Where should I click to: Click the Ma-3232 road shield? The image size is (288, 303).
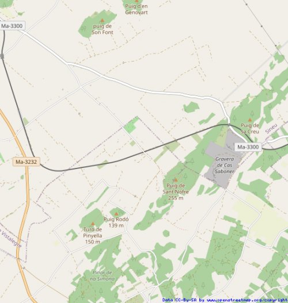[26, 162]
